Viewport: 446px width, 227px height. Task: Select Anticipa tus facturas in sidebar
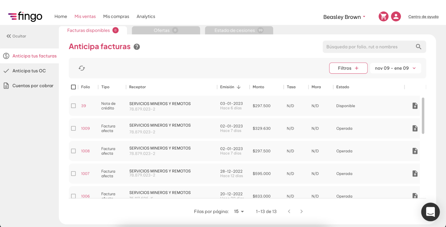click(30, 56)
